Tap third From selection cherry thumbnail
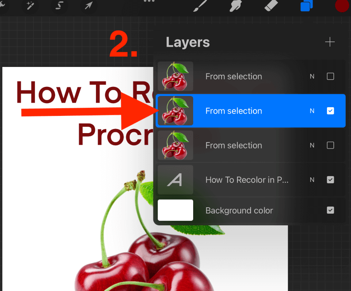351x291 pixels. pyautogui.click(x=175, y=145)
